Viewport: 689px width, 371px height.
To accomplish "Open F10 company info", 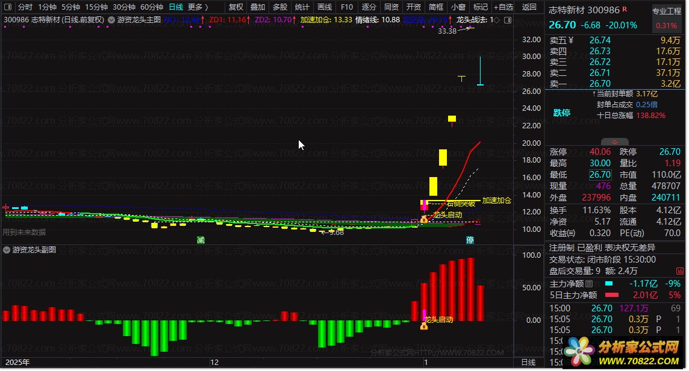I will click(347, 7).
